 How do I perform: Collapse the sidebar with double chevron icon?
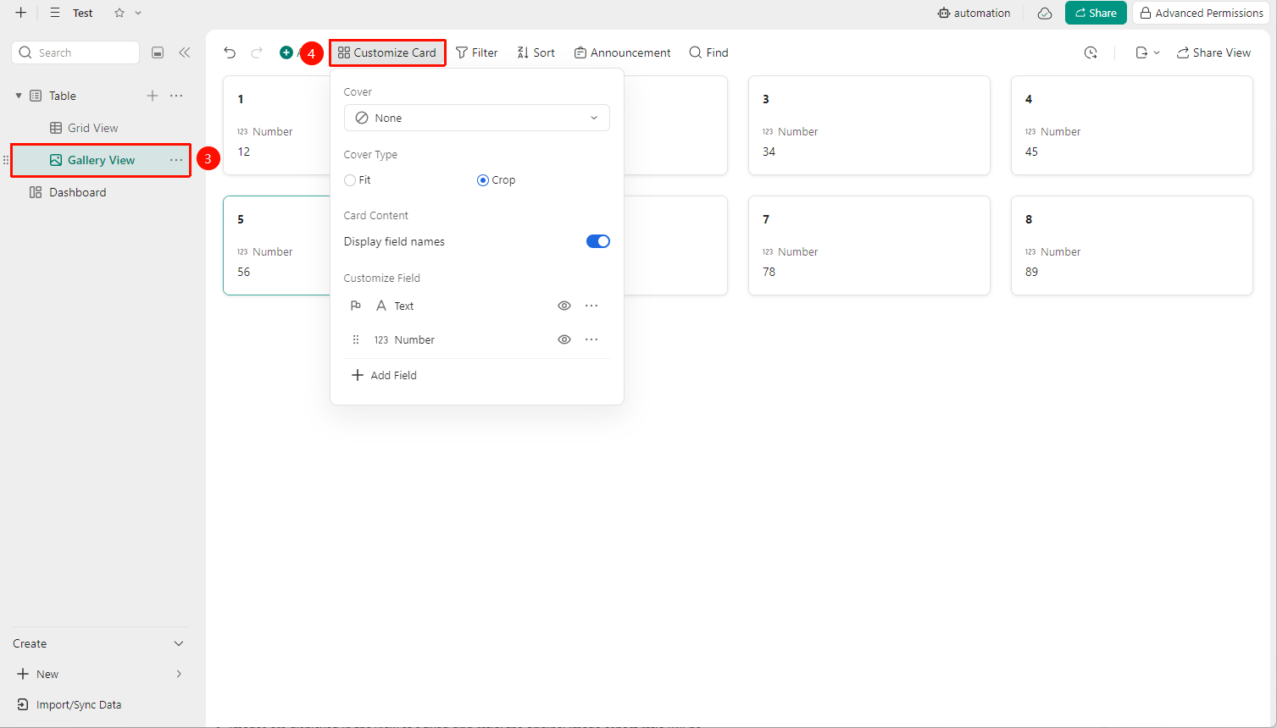184,52
